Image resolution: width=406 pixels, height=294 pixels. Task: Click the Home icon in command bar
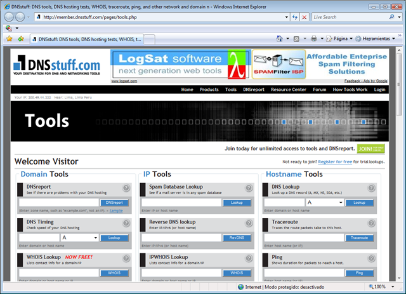(280, 39)
